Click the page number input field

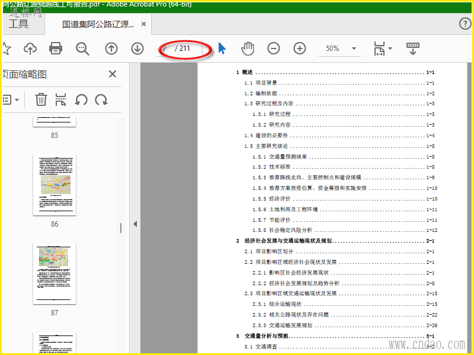165,49
